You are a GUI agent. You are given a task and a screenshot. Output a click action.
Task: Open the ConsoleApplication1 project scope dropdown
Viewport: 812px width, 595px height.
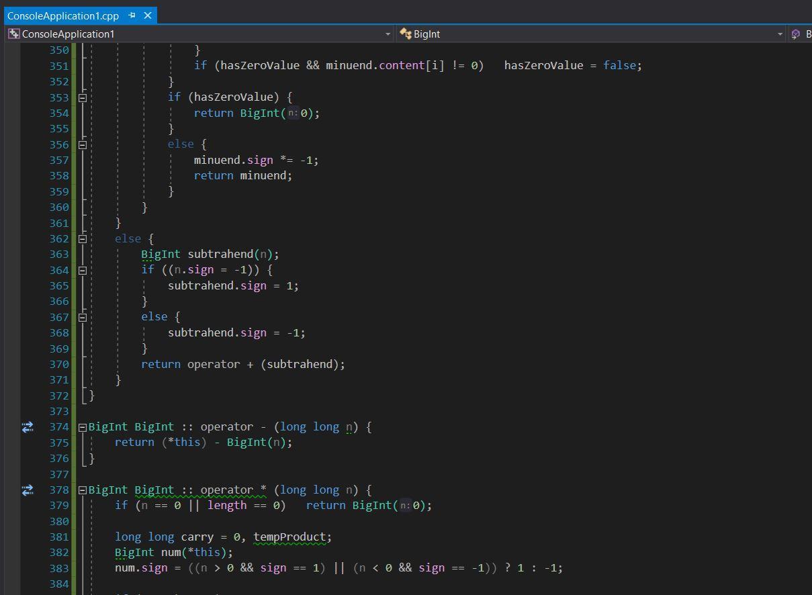click(388, 34)
